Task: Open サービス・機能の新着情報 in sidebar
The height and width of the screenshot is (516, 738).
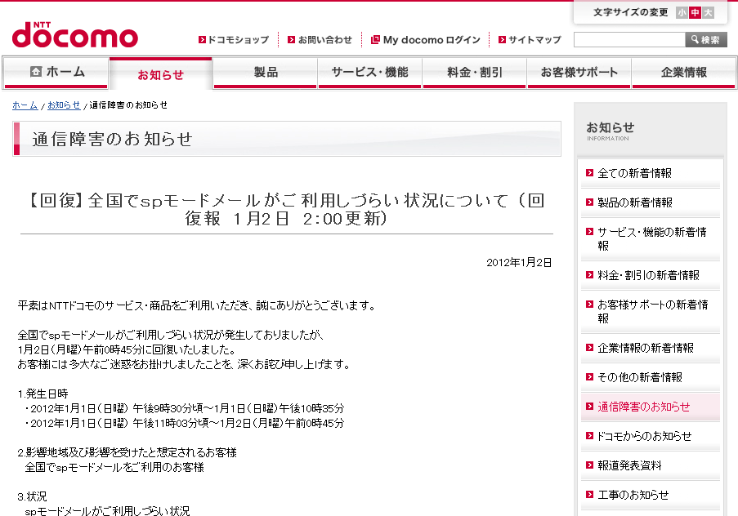Action: (651, 239)
